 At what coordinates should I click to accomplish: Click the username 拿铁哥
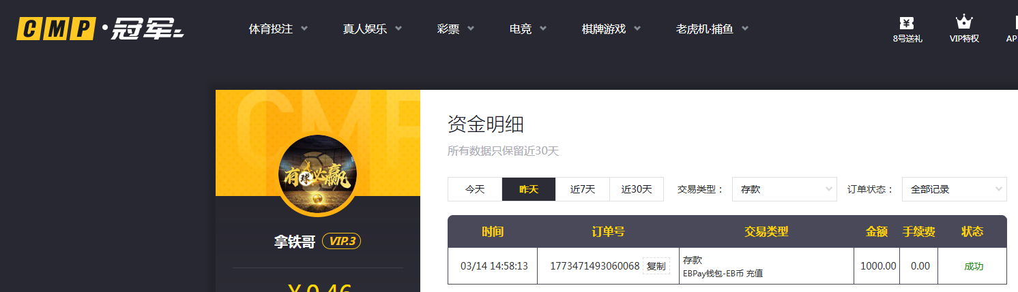(x=295, y=242)
